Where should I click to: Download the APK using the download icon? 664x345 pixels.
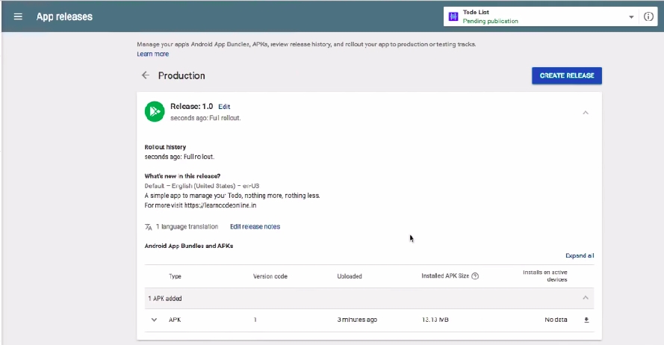586,320
